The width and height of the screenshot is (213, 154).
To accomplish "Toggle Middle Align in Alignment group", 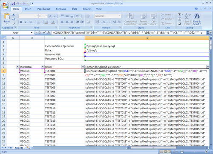I will 67,16.
